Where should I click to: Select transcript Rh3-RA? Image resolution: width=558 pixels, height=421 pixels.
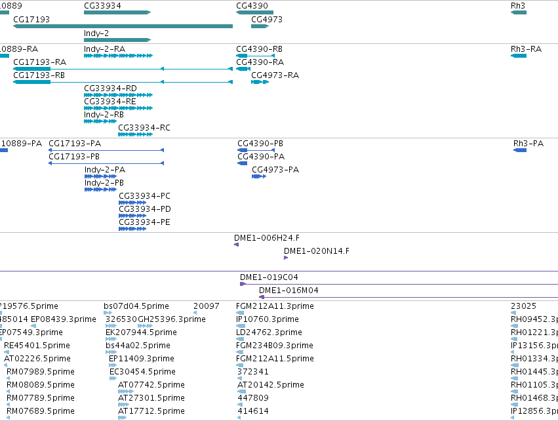click(519, 56)
